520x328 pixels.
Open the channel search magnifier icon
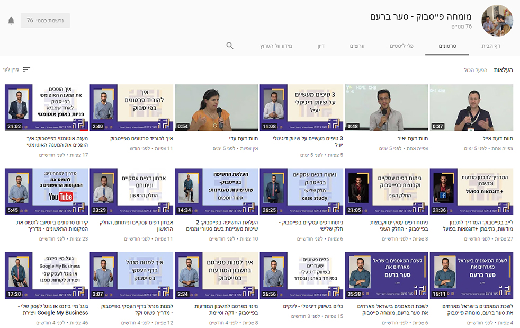click(x=230, y=46)
